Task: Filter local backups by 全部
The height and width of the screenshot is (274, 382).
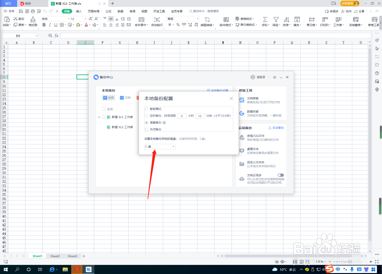Action: (x=108, y=98)
